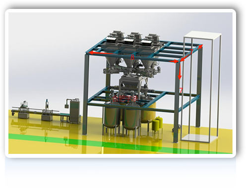This screenshot has height=193, width=246.
Task: Click the central gray mixing hopper box
Action: click(x=130, y=82)
